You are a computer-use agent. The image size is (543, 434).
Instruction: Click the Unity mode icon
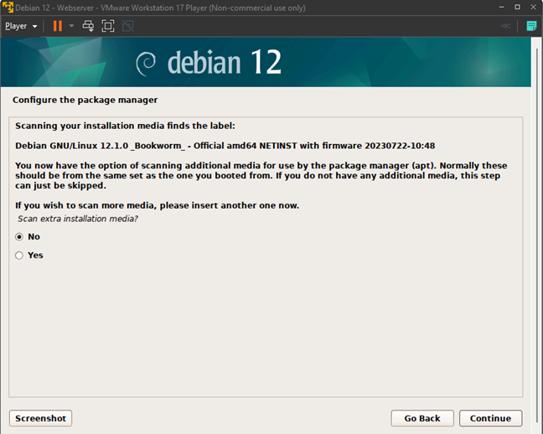click(127, 26)
